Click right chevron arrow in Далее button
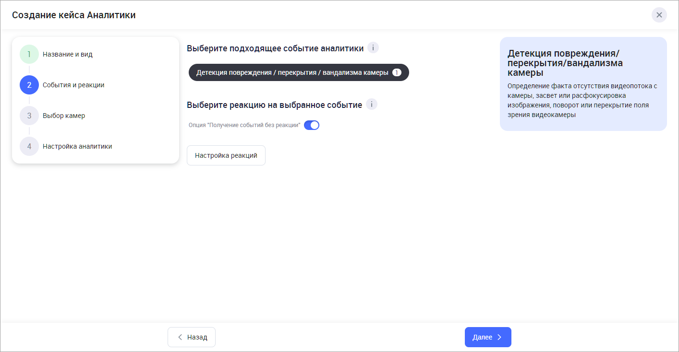679x352 pixels. [499, 337]
